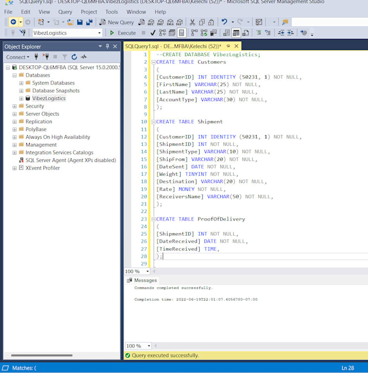The height and width of the screenshot is (373, 368).
Task: Close the SQLQuery1.sql tab
Action: tap(236, 46)
